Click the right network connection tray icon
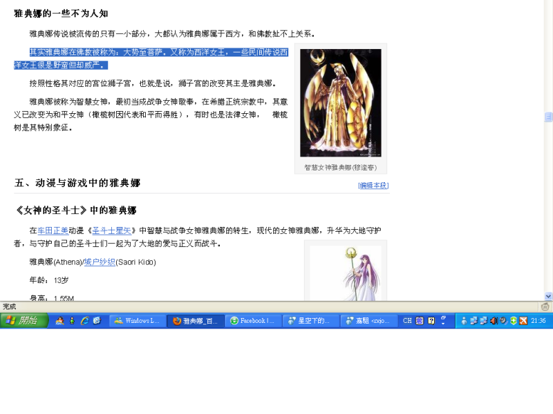 click(483, 321)
